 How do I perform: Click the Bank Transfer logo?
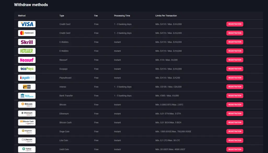tap(27, 95)
